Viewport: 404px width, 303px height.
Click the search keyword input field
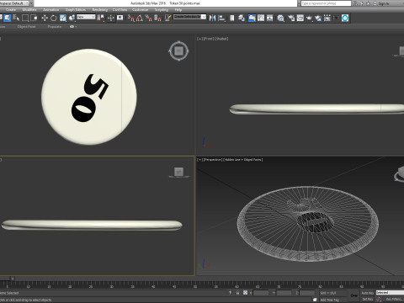326,3
